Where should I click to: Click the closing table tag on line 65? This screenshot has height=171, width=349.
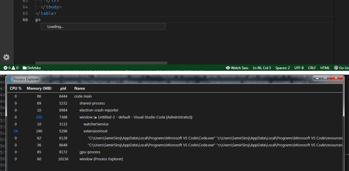point(46,13)
